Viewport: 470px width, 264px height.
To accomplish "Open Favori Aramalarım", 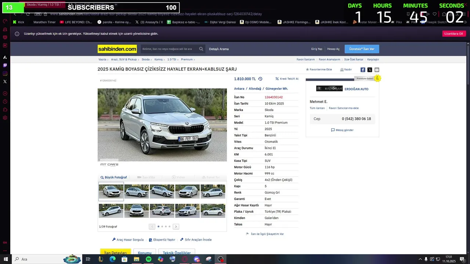I will pos(329,59).
